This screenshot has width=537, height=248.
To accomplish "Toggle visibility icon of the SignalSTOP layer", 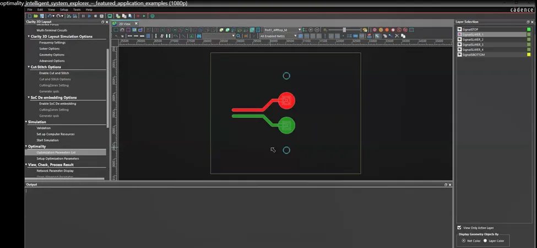I will tap(459, 29).
